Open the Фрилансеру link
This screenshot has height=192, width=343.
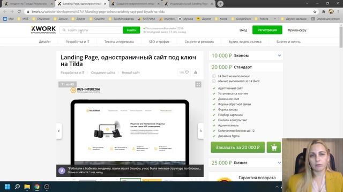(x=297, y=30)
